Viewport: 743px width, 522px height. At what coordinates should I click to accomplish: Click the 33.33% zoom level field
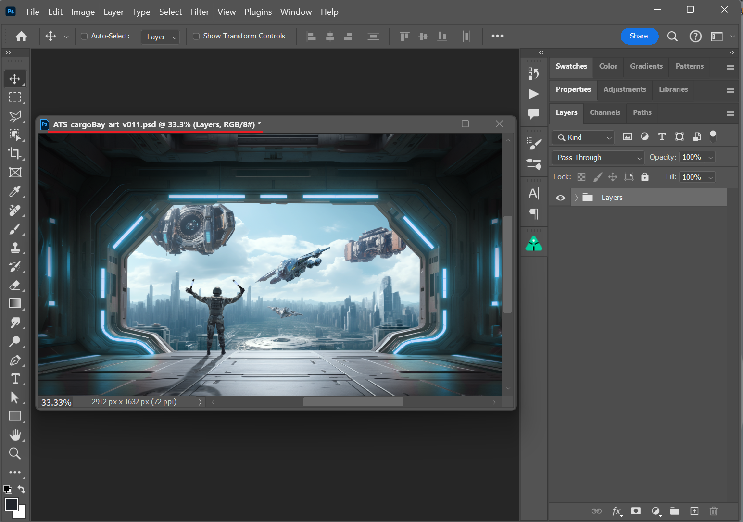click(x=56, y=402)
